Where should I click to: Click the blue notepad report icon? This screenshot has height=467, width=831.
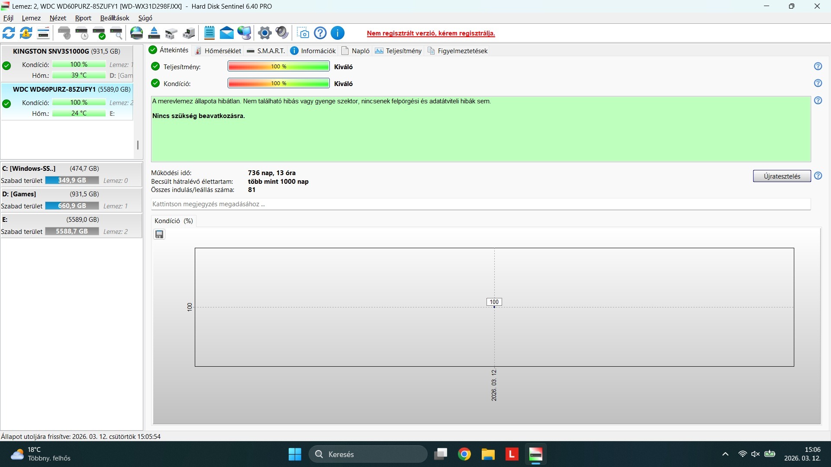(209, 33)
